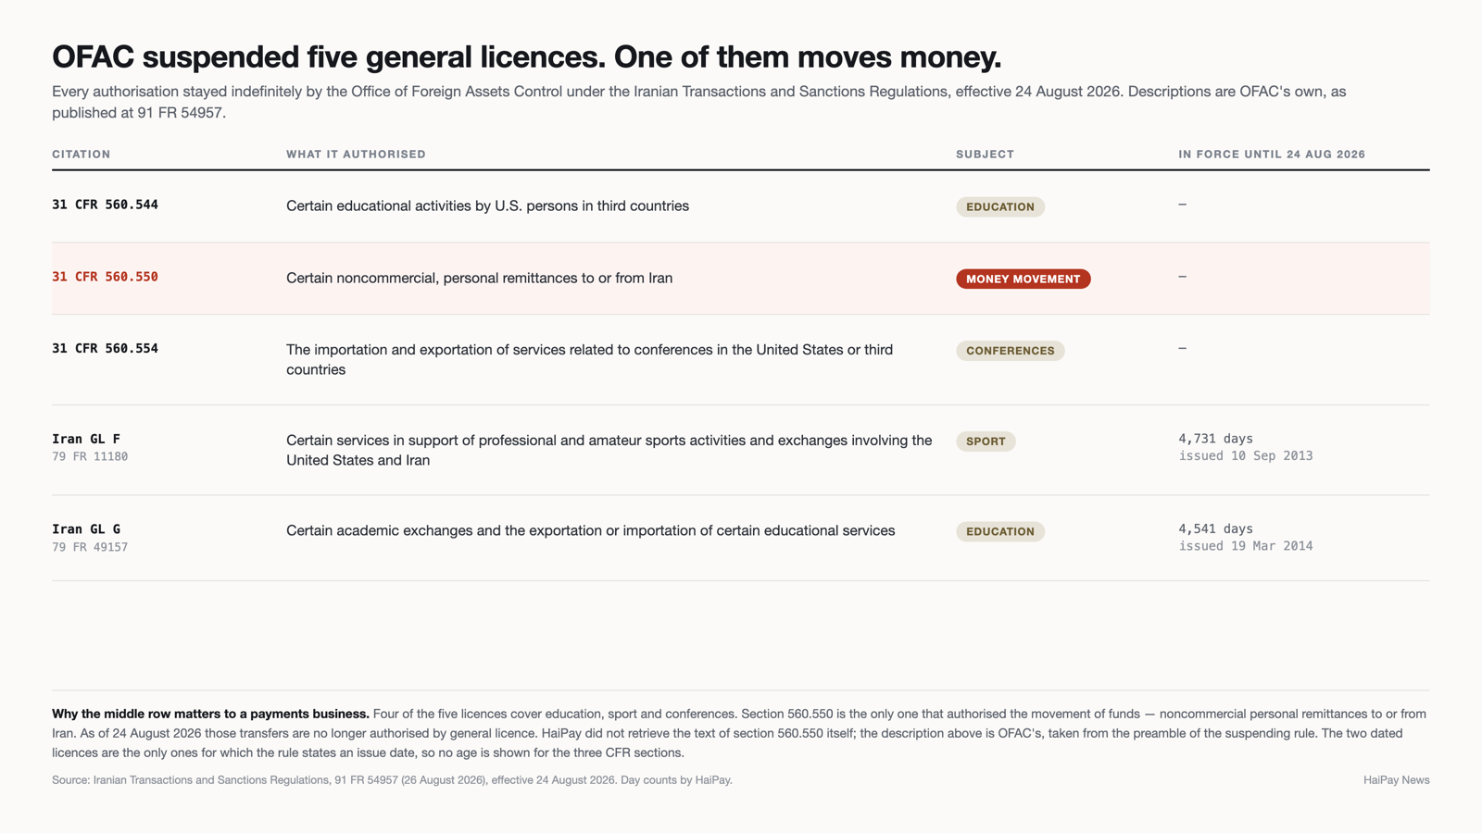
Task: Click the MONEY MOVEMENT red badge
Action: pyautogui.click(x=1023, y=279)
